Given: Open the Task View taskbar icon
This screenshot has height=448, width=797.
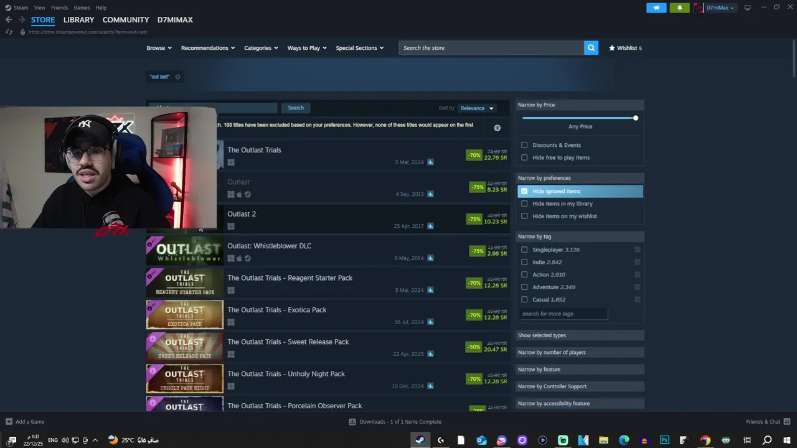Looking at the screenshot, I should 747,440.
